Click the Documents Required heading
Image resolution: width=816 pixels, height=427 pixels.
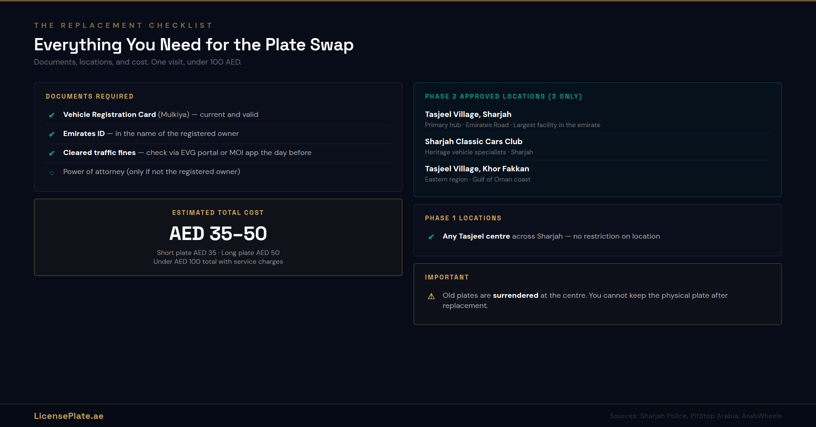click(x=89, y=97)
